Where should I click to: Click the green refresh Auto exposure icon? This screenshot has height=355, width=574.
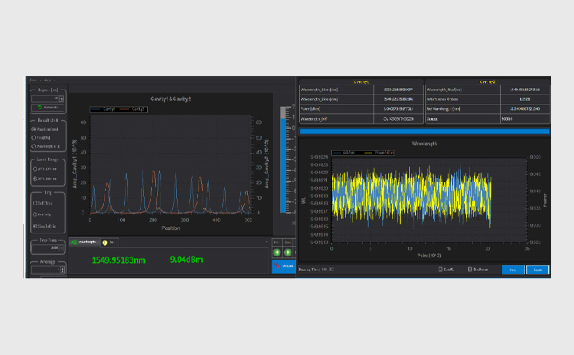(40, 108)
